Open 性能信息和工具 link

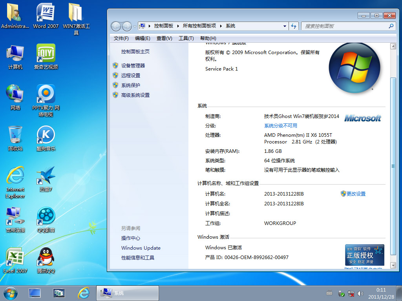point(138,258)
